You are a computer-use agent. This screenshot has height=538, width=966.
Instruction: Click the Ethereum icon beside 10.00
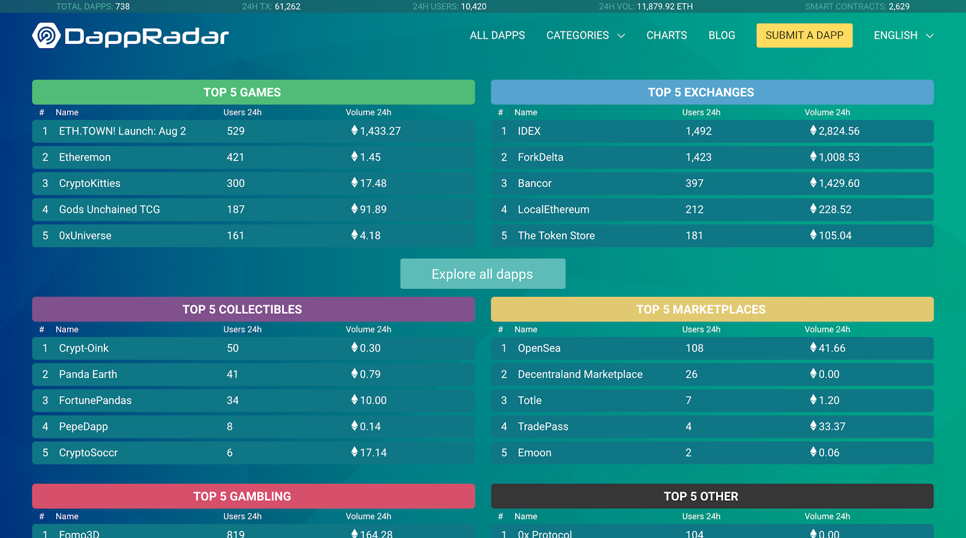point(354,399)
